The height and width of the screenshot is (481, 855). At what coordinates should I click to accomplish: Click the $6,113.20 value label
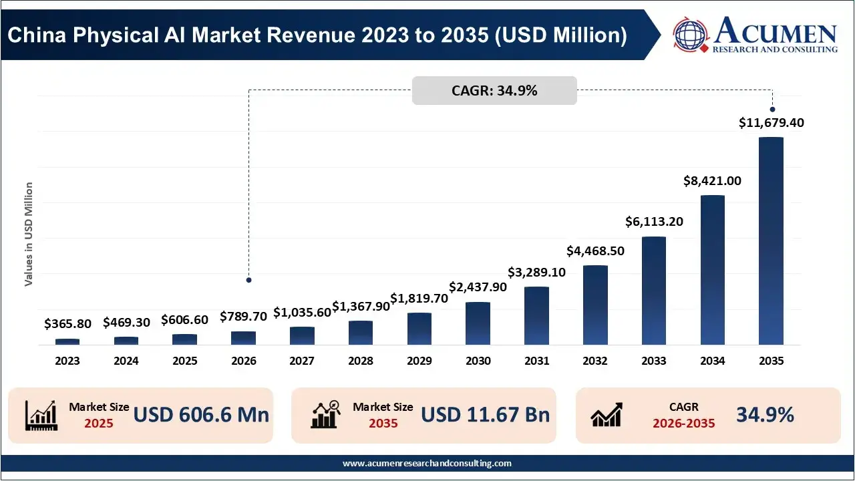654,222
